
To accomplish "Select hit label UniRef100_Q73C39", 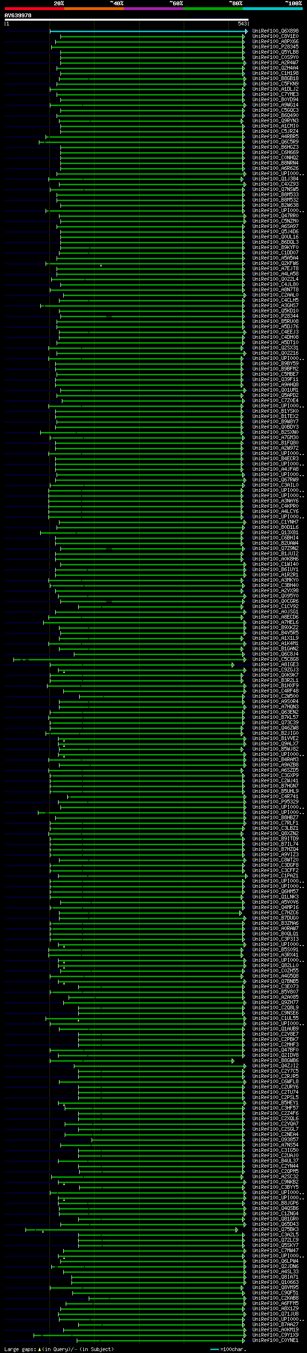I will pos(275,723).
